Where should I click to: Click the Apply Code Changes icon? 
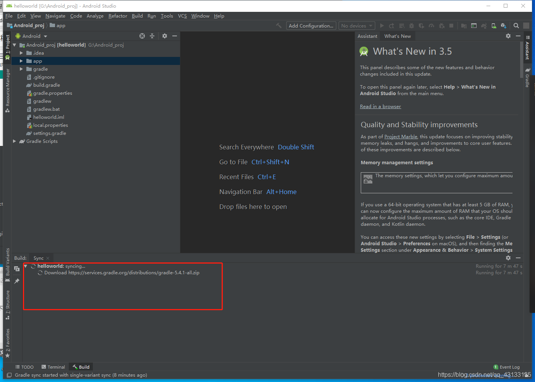(x=402, y=26)
